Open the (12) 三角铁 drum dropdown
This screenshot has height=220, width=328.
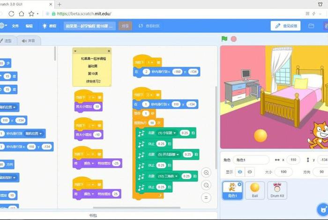pyautogui.click(x=168, y=176)
